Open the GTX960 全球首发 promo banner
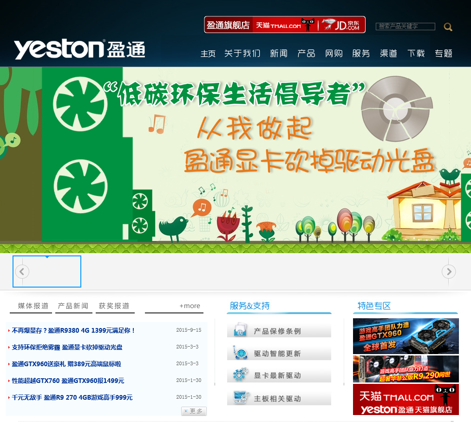The height and width of the screenshot is (429, 471). click(x=406, y=336)
